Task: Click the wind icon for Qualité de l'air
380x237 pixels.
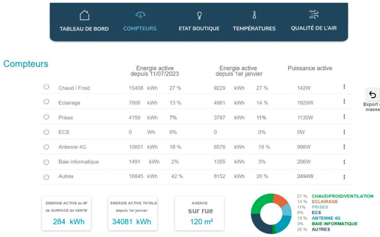Action: pos(314,15)
